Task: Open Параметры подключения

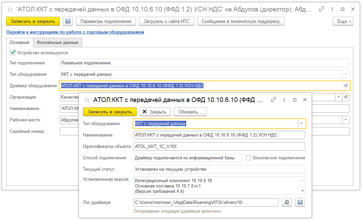Action: [106, 21]
